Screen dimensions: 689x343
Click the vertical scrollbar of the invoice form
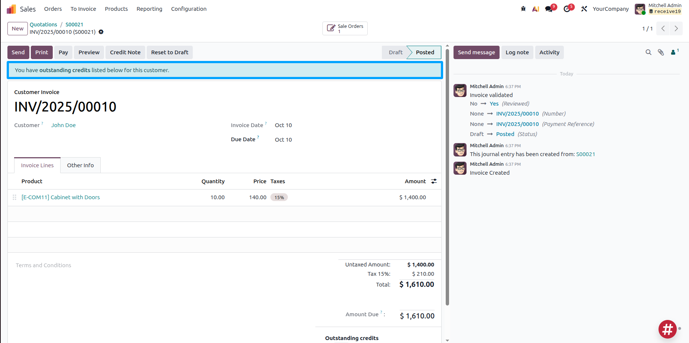(447, 175)
